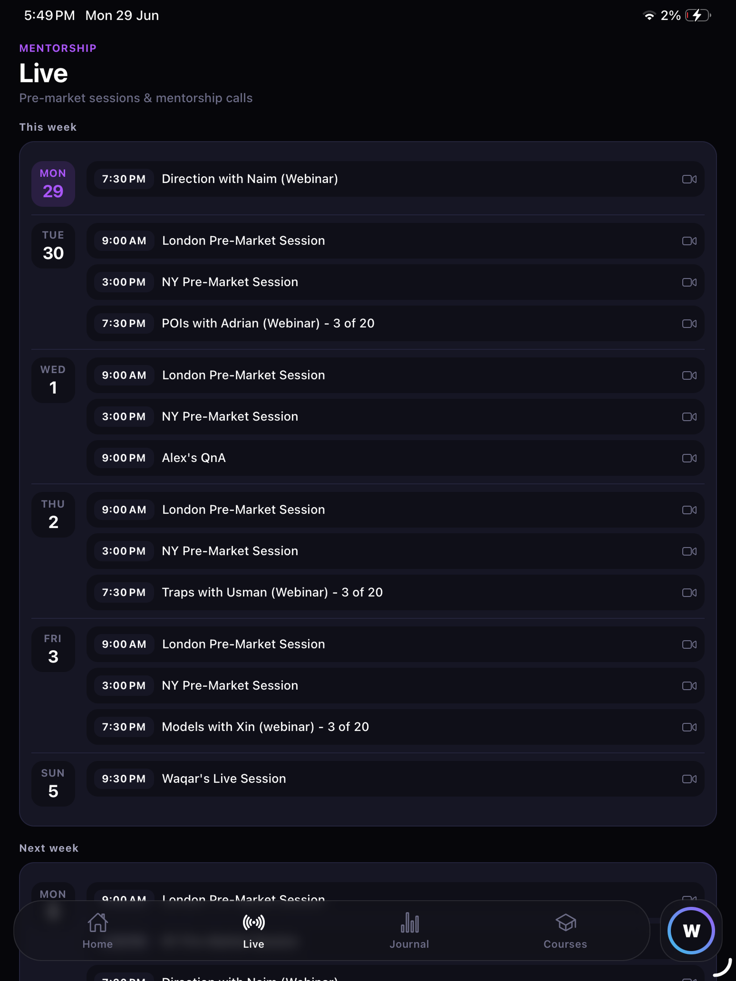The width and height of the screenshot is (736, 981).
Task: Tap video icon for Waqar's Live Session
Action: (x=689, y=779)
